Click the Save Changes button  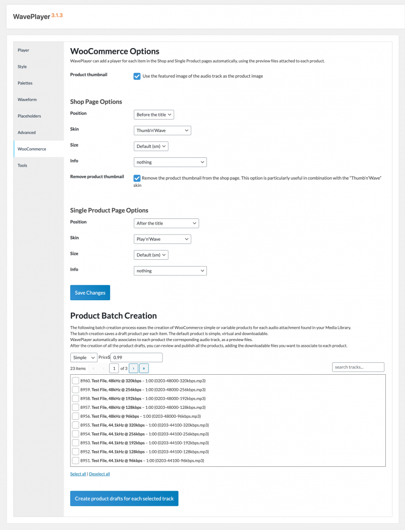point(90,292)
